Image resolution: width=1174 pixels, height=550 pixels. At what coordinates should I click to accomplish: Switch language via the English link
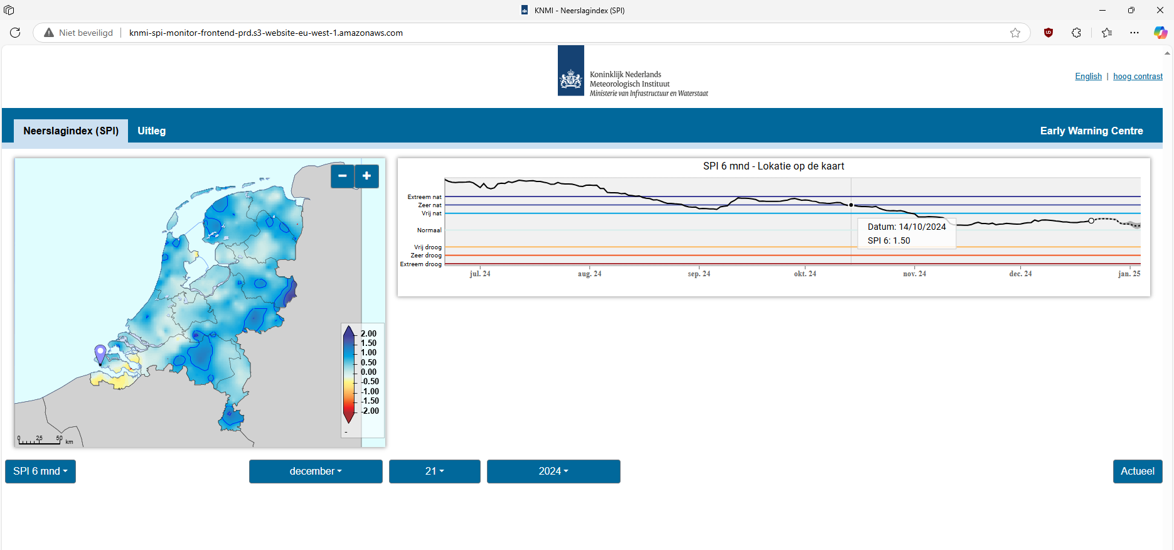coord(1088,77)
